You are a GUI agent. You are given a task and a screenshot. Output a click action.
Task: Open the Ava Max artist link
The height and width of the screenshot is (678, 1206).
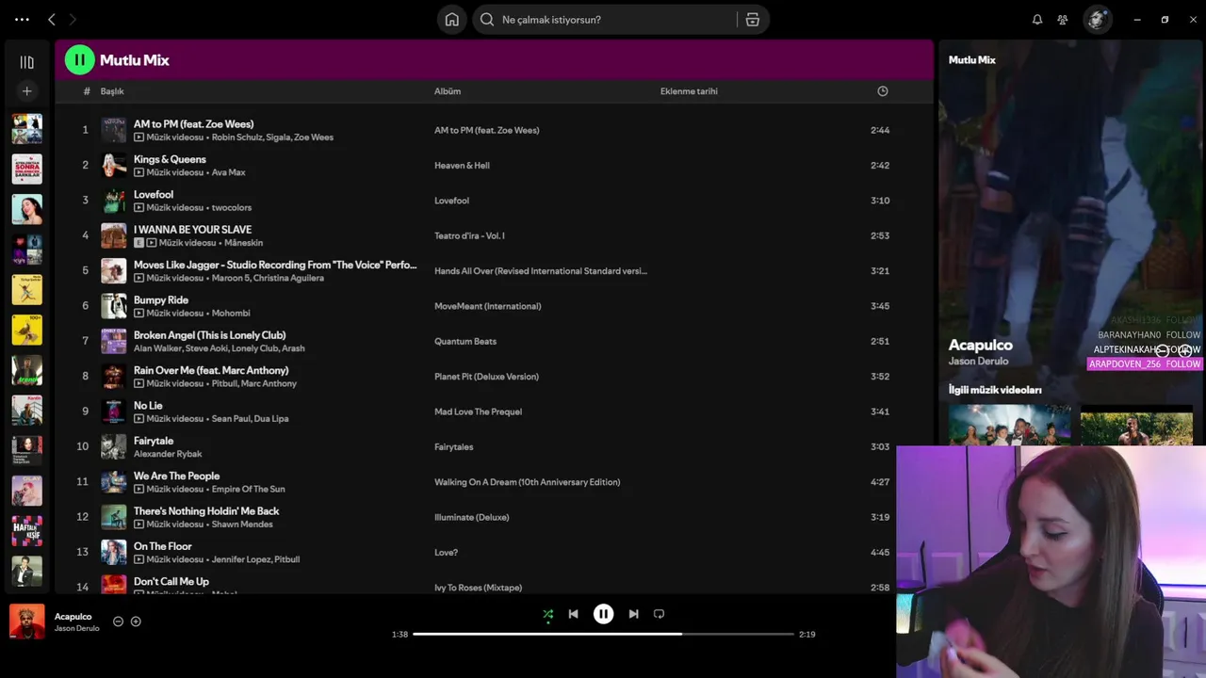(228, 172)
